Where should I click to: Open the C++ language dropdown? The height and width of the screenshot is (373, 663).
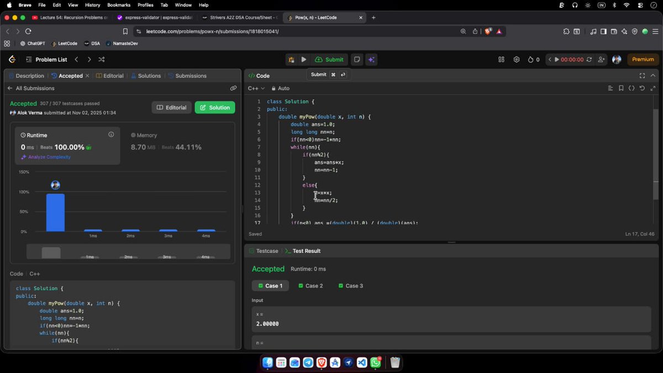click(256, 88)
